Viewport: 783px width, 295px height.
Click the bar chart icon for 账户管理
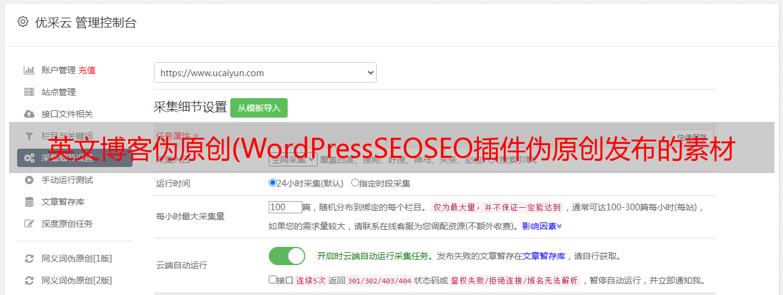pos(29,70)
